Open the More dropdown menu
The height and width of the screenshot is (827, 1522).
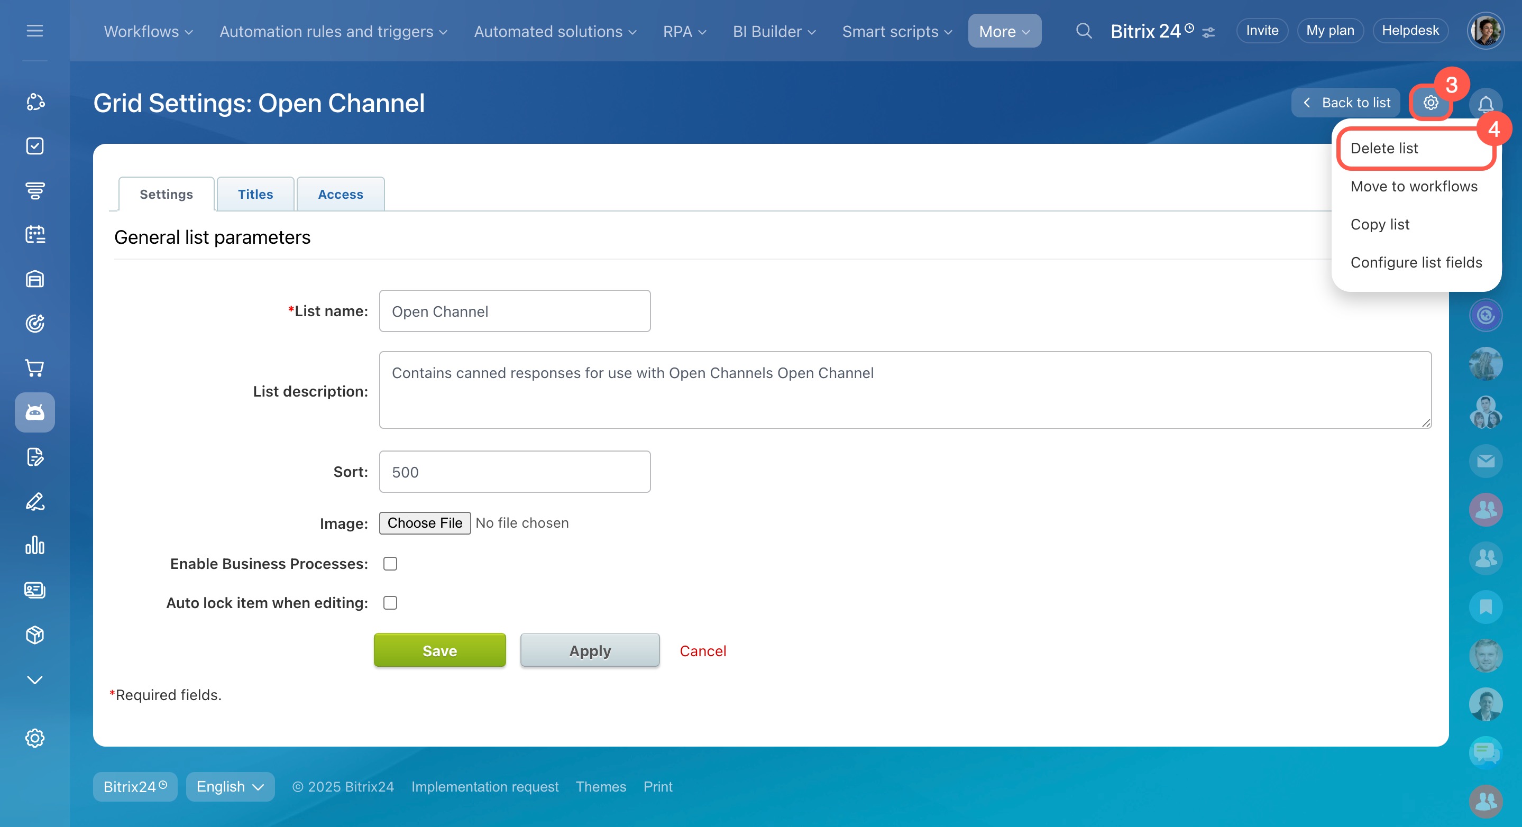tap(1004, 31)
